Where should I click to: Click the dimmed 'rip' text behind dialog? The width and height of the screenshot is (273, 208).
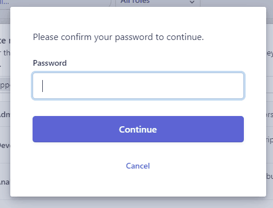[270, 140]
